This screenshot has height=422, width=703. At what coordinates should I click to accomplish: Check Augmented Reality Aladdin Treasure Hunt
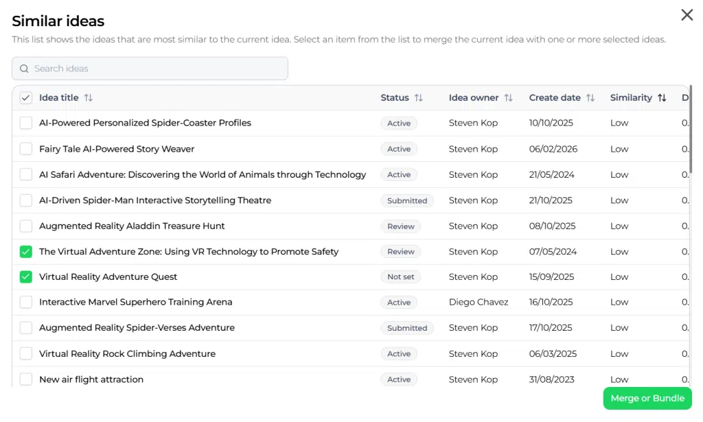coord(26,226)
